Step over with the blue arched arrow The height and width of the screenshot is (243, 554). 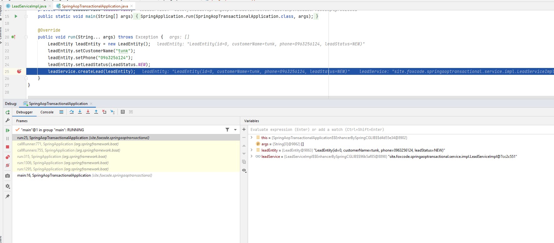pos(72,112)
